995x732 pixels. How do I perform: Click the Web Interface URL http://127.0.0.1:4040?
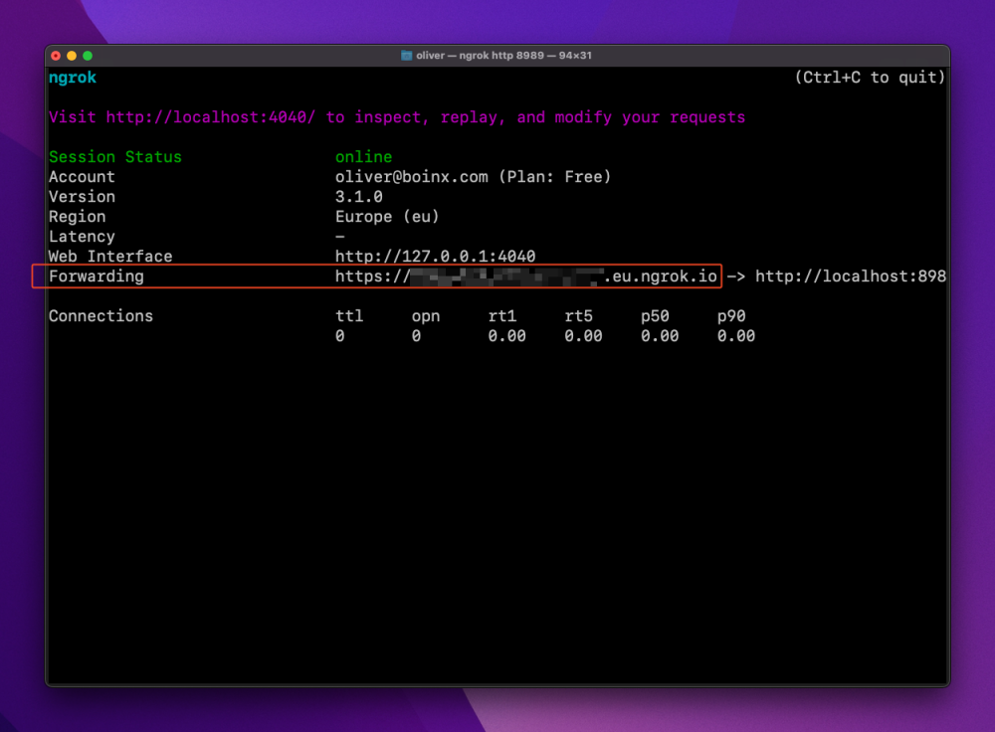pyautogui.click(x=436, y=257)
